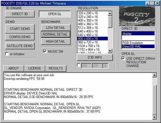This screenshot has height=123, width=161.
Task: Run the NORMAL DETAIL benchmark
Action: tap(56, 34)
